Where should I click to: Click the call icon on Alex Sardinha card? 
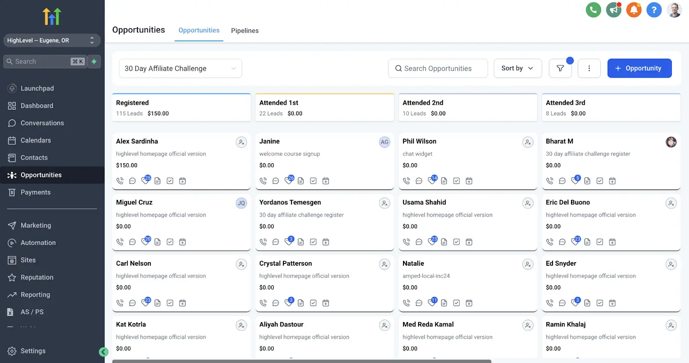coord(120,181)
